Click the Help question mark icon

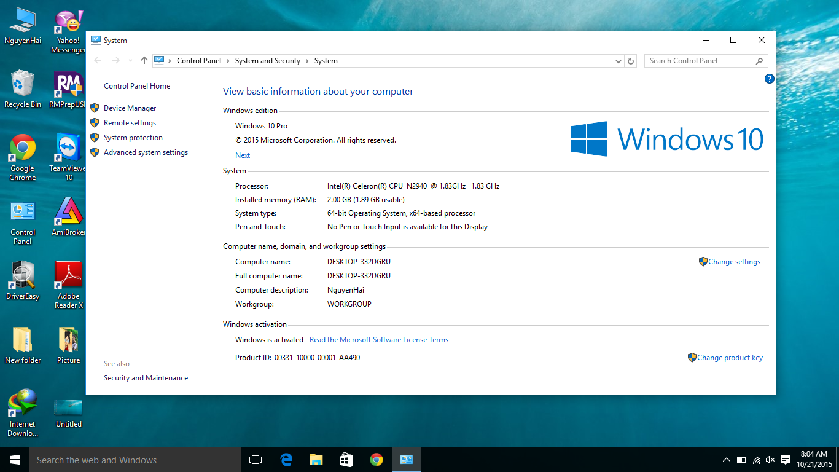769,79
